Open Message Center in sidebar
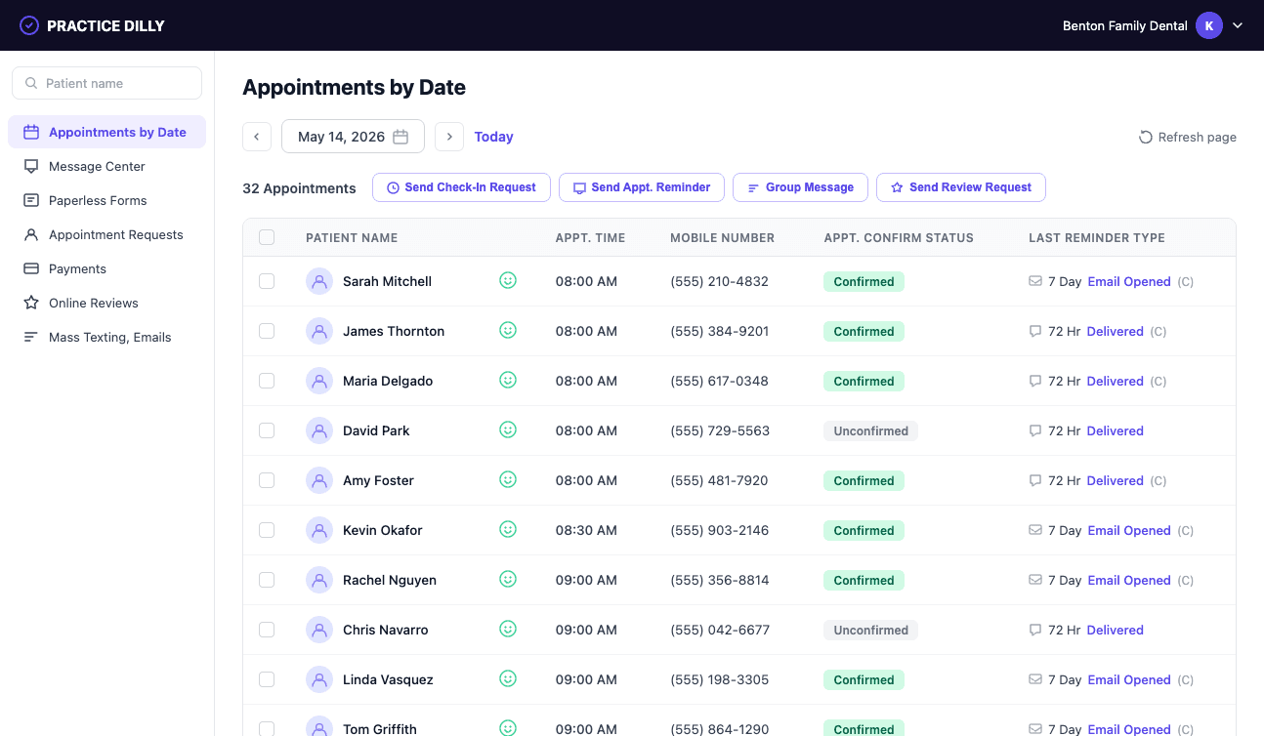 [106, 166]
